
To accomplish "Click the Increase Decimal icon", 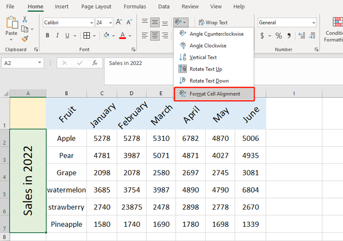I will click(302, 35).
